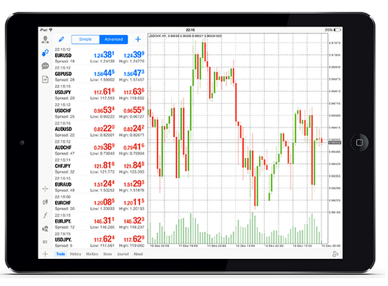Screen dimensions: 388x286
Task: Select the USDJPY symbol row
Action: pyautogui.click(x=100, y=93)
